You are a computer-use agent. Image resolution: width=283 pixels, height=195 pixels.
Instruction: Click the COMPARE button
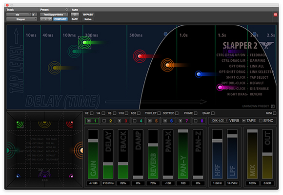pos(61,19)
